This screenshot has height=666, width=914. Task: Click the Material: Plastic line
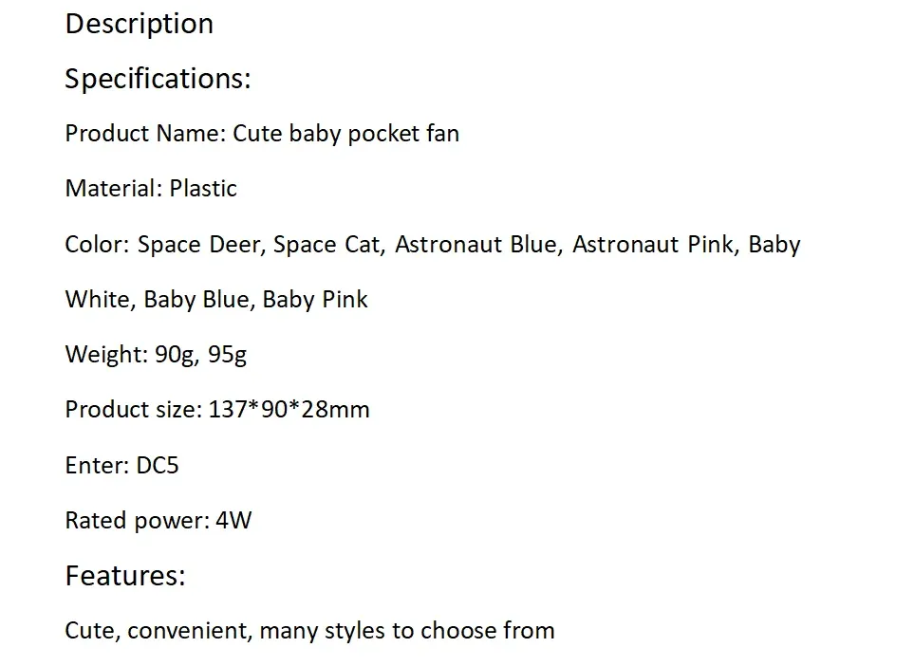[x=151, y=188]
